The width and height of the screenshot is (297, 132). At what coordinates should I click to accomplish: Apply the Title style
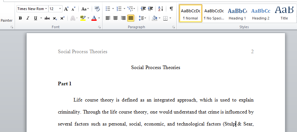tap(284, 13)
